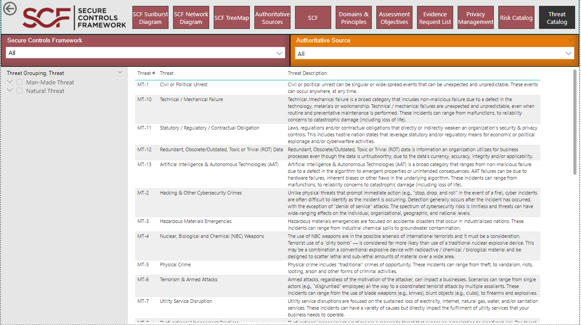
Task: Expand the Man-Made Threat tree node
Action: point(9,82)
